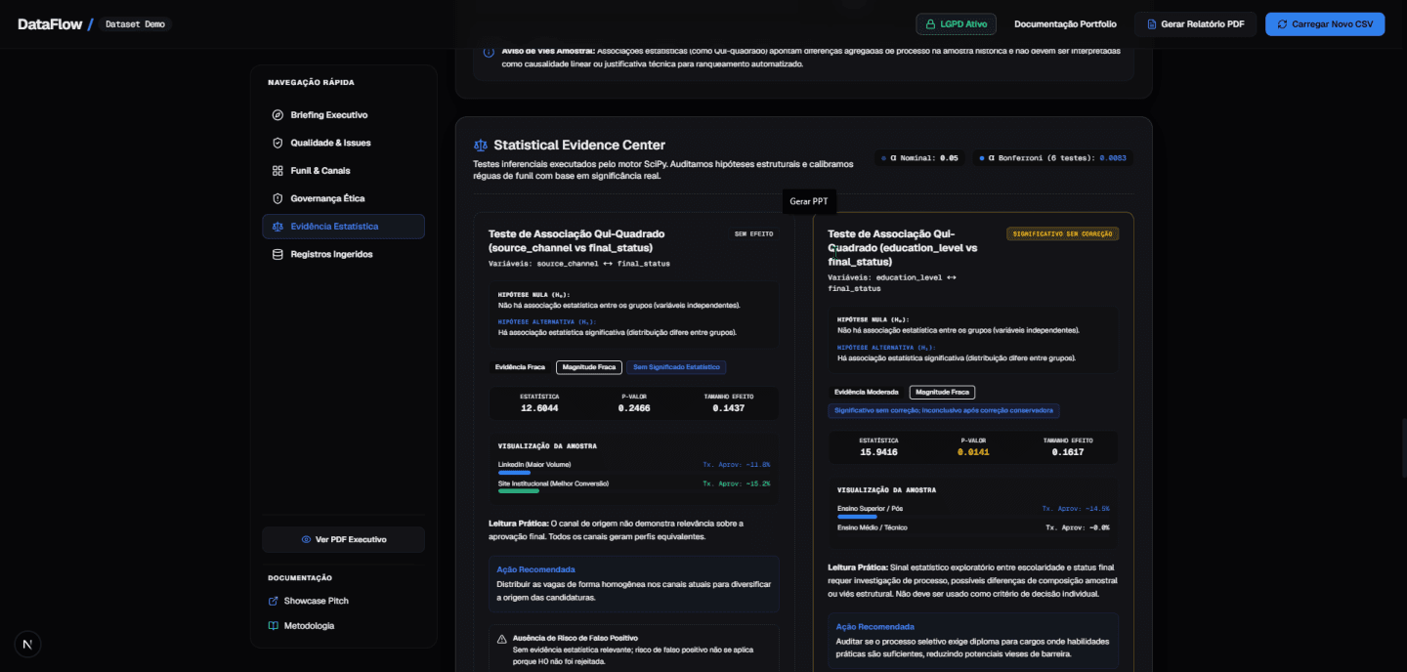Click the Evidência Fraca tag

pyautogui.click(x=520, y=367)
